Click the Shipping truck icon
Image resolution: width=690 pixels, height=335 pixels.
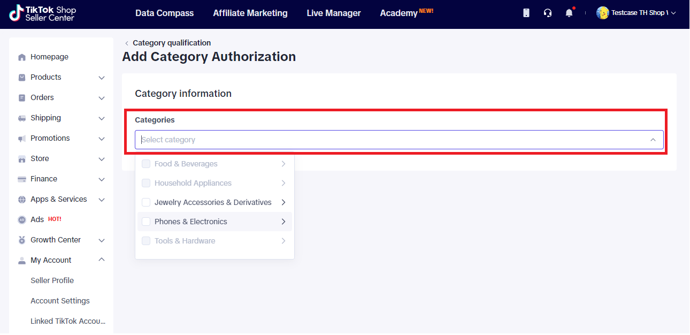[x=22, y=118]
